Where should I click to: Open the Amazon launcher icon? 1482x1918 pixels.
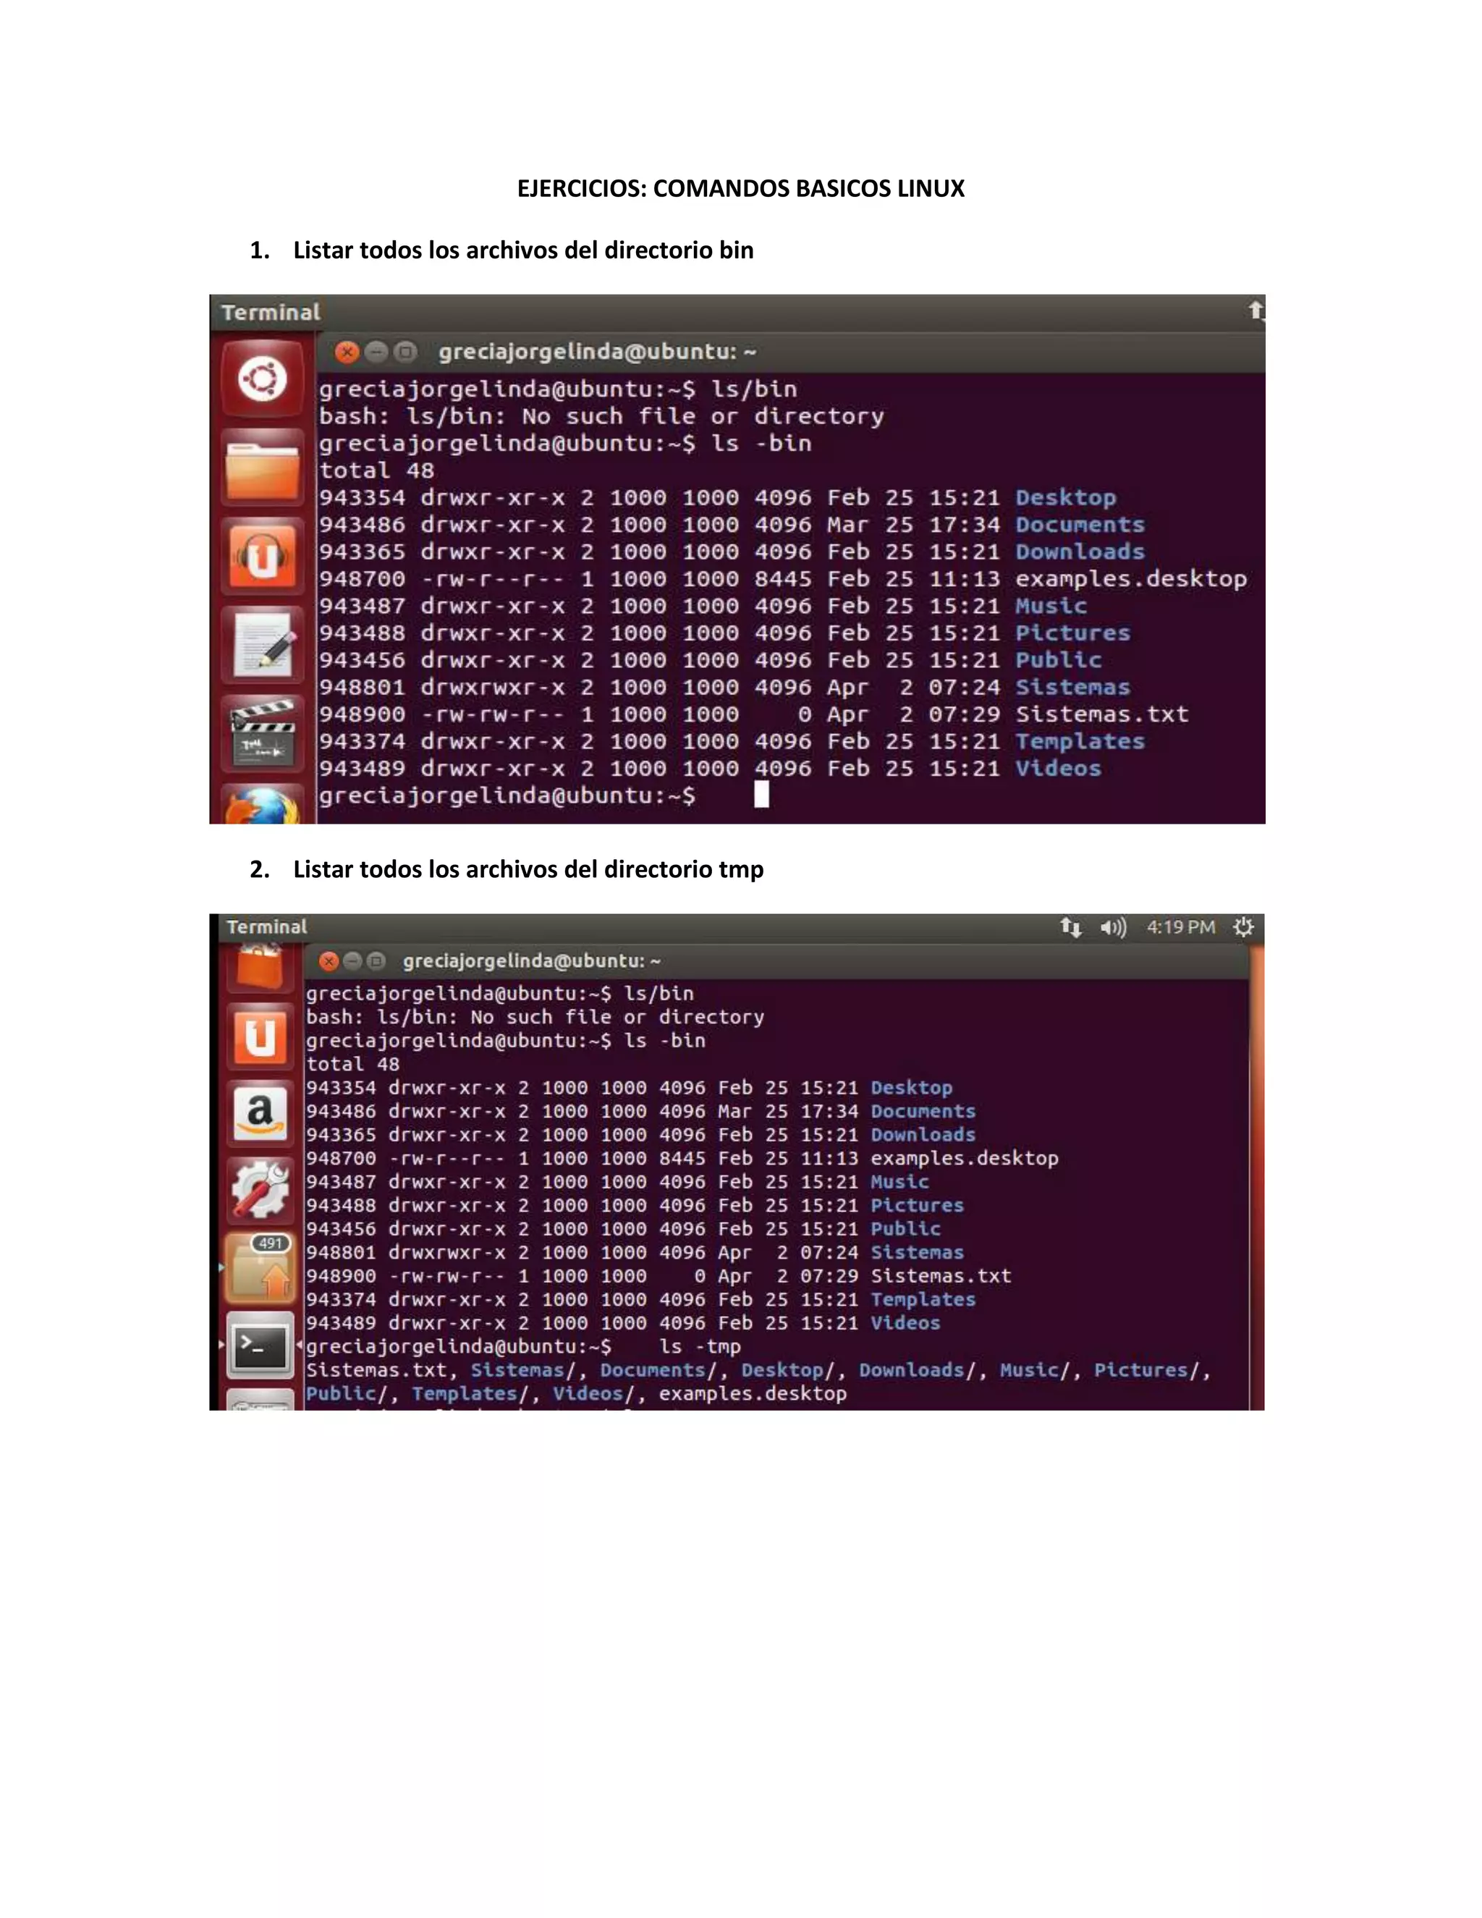260,1112
